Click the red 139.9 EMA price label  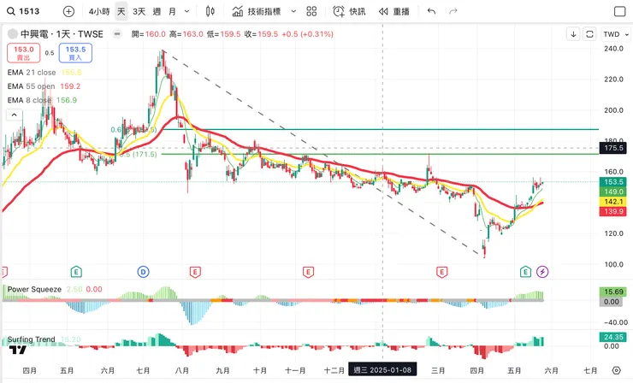click(613, 211)
